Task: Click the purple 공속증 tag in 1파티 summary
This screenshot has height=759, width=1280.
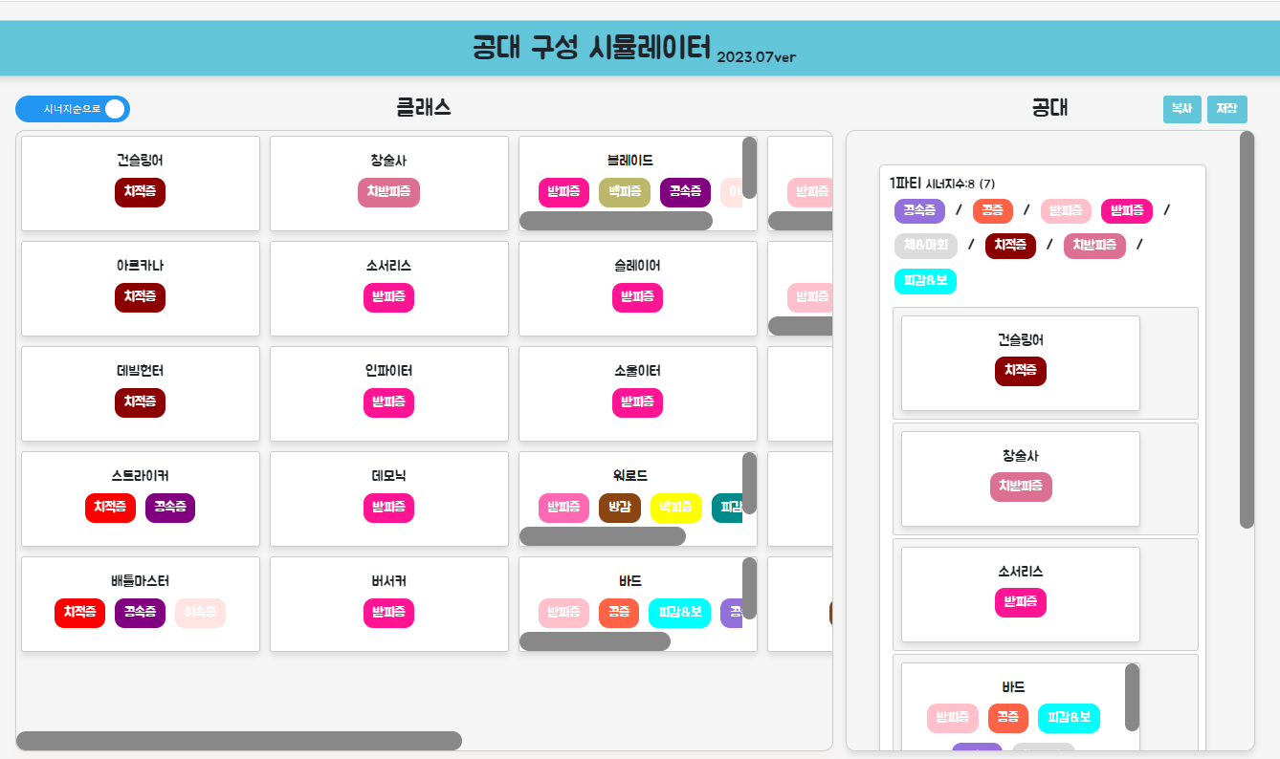Action: click(x=919, y=210)
